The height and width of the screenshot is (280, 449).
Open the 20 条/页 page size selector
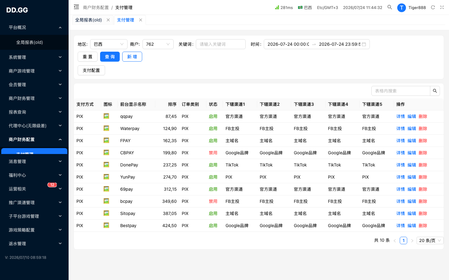(x=430, y=240)
